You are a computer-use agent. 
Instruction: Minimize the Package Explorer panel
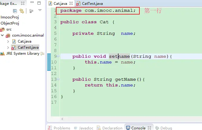tap(32, 2)
